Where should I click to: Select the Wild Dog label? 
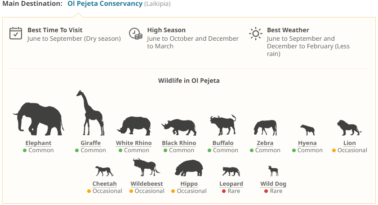[273, 184]
